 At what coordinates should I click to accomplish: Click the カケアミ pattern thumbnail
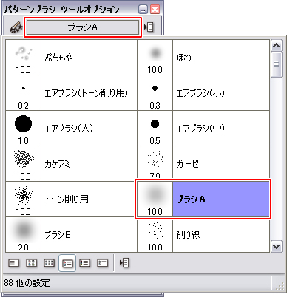coord(24,159)
